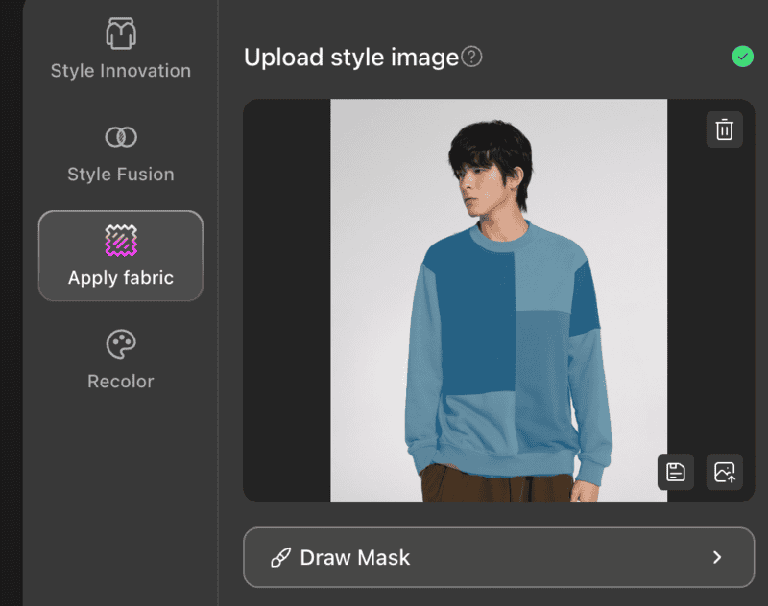Click the green checkmark status indicator

pyautogui.click(x=742, y=57)
